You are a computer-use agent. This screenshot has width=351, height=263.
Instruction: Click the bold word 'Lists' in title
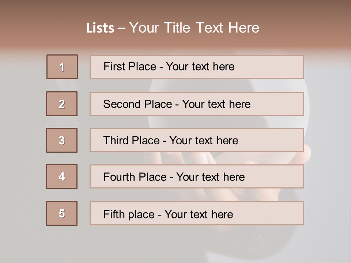click(100, 28)
